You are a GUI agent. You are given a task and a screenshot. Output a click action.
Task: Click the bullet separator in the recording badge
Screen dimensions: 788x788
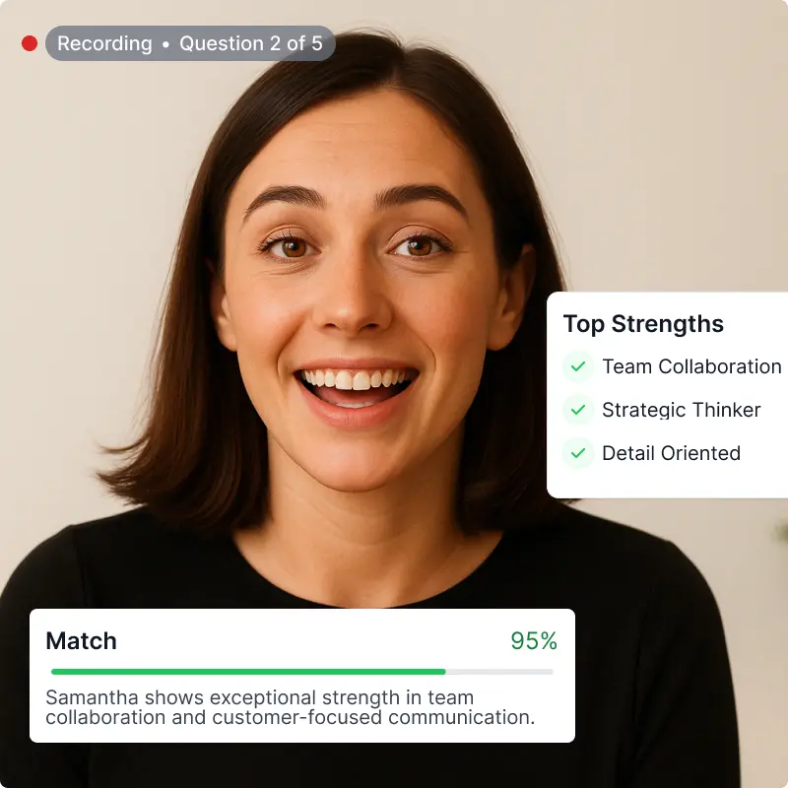(x=165, y=44)
